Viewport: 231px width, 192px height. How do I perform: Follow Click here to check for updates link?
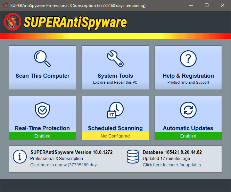[x=172, y=165]
